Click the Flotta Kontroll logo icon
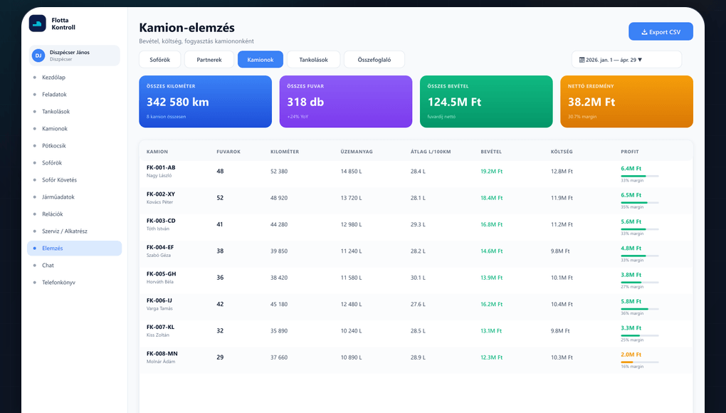 [38, 23]
